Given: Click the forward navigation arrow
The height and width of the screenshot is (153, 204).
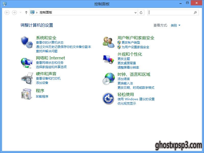Looking at the screenshot, I should tap(14, 12).
